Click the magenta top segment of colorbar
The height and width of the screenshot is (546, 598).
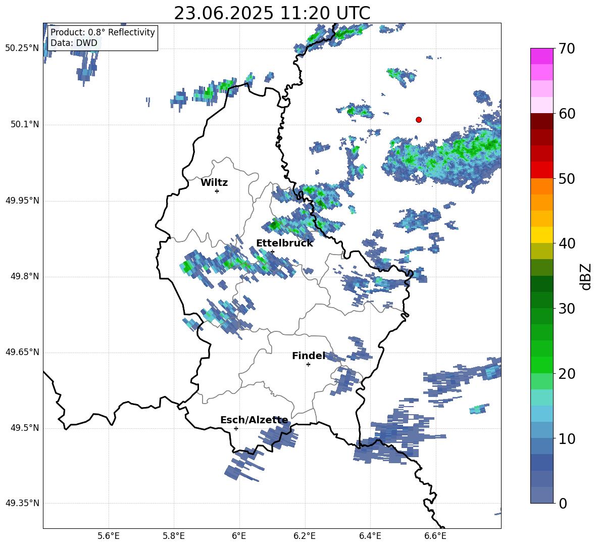click(x=542, y=56)
